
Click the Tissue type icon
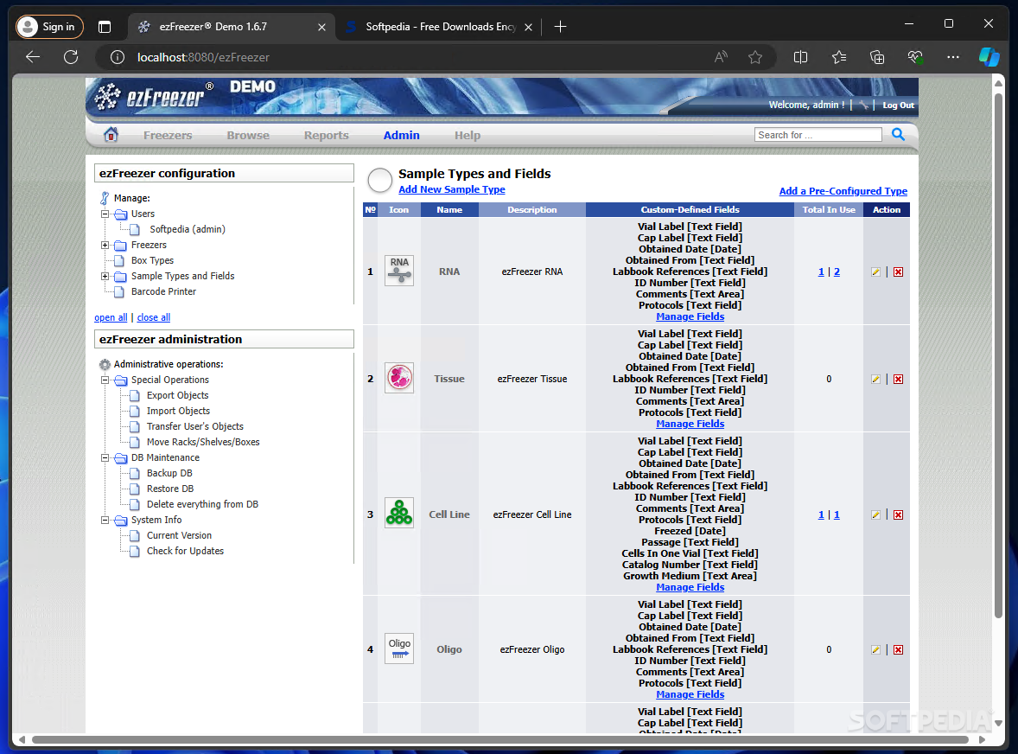coord(399,378)
